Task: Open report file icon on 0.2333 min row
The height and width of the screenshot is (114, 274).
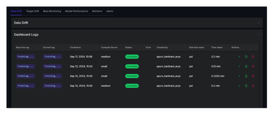Action: click(246, 76)
